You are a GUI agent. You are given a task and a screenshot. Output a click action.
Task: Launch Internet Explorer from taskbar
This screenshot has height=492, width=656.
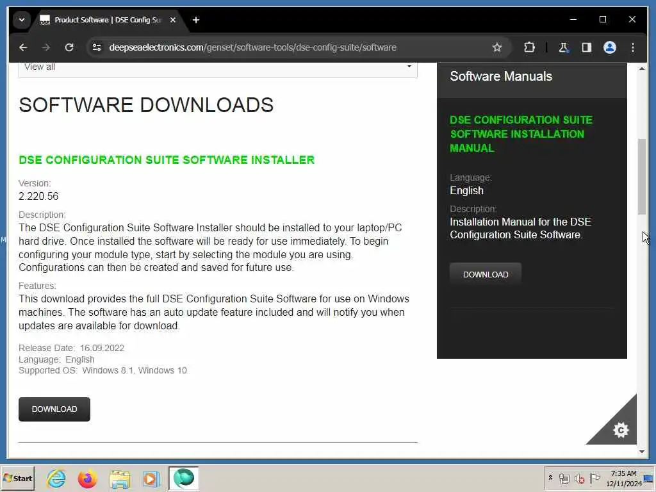[x=56, y=478]
